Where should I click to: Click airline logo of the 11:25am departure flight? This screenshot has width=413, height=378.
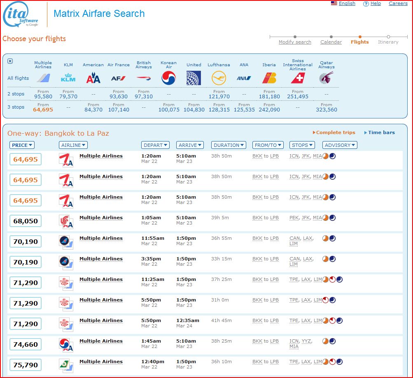(66, 283)
